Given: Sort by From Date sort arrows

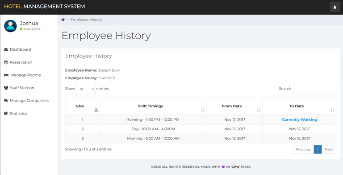Looking at the screenshot, I should tap(259, 110).
